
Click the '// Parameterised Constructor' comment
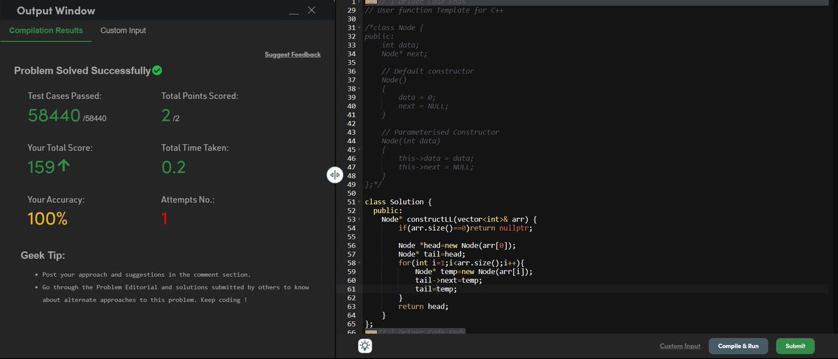440,132
